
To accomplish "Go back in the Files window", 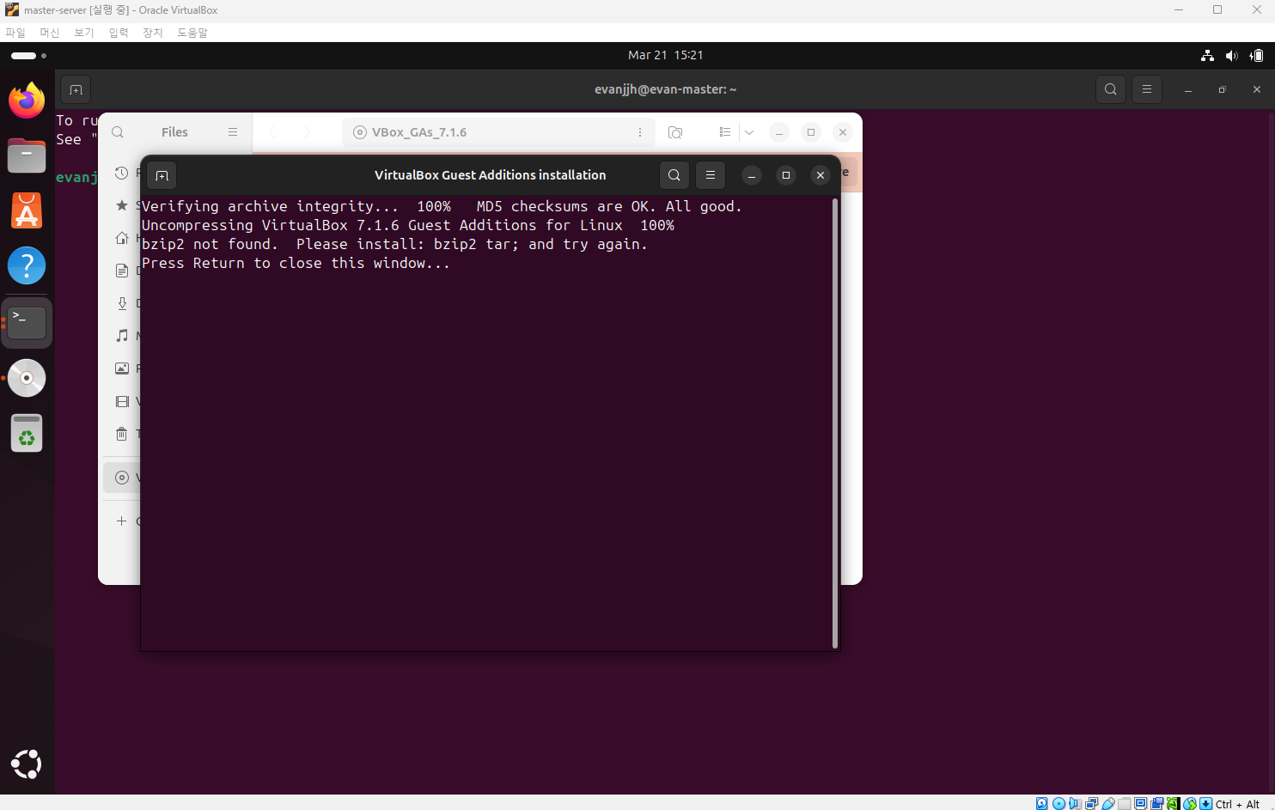I will (x=272, y=132).
